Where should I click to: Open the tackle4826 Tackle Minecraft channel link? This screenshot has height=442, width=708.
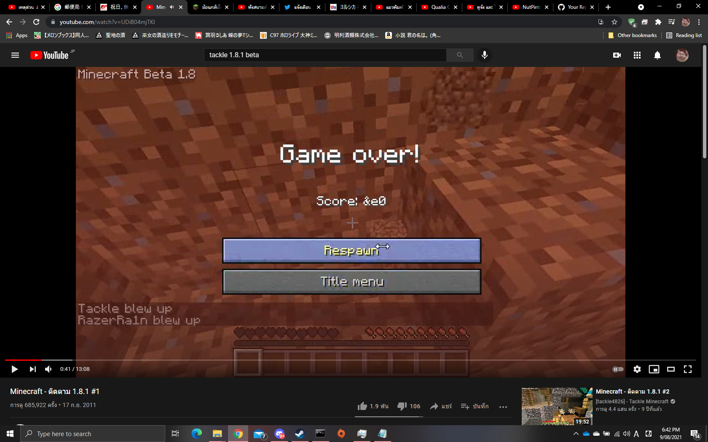pyautogui.click(x=632, y=402)
